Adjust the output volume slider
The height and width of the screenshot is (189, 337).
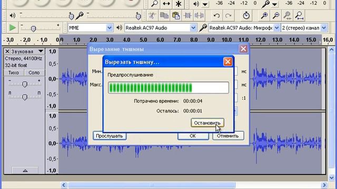[71, 16]
